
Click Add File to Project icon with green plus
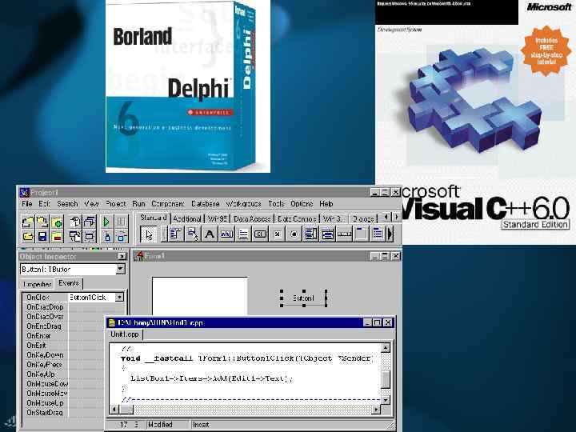tap(57, 222)
